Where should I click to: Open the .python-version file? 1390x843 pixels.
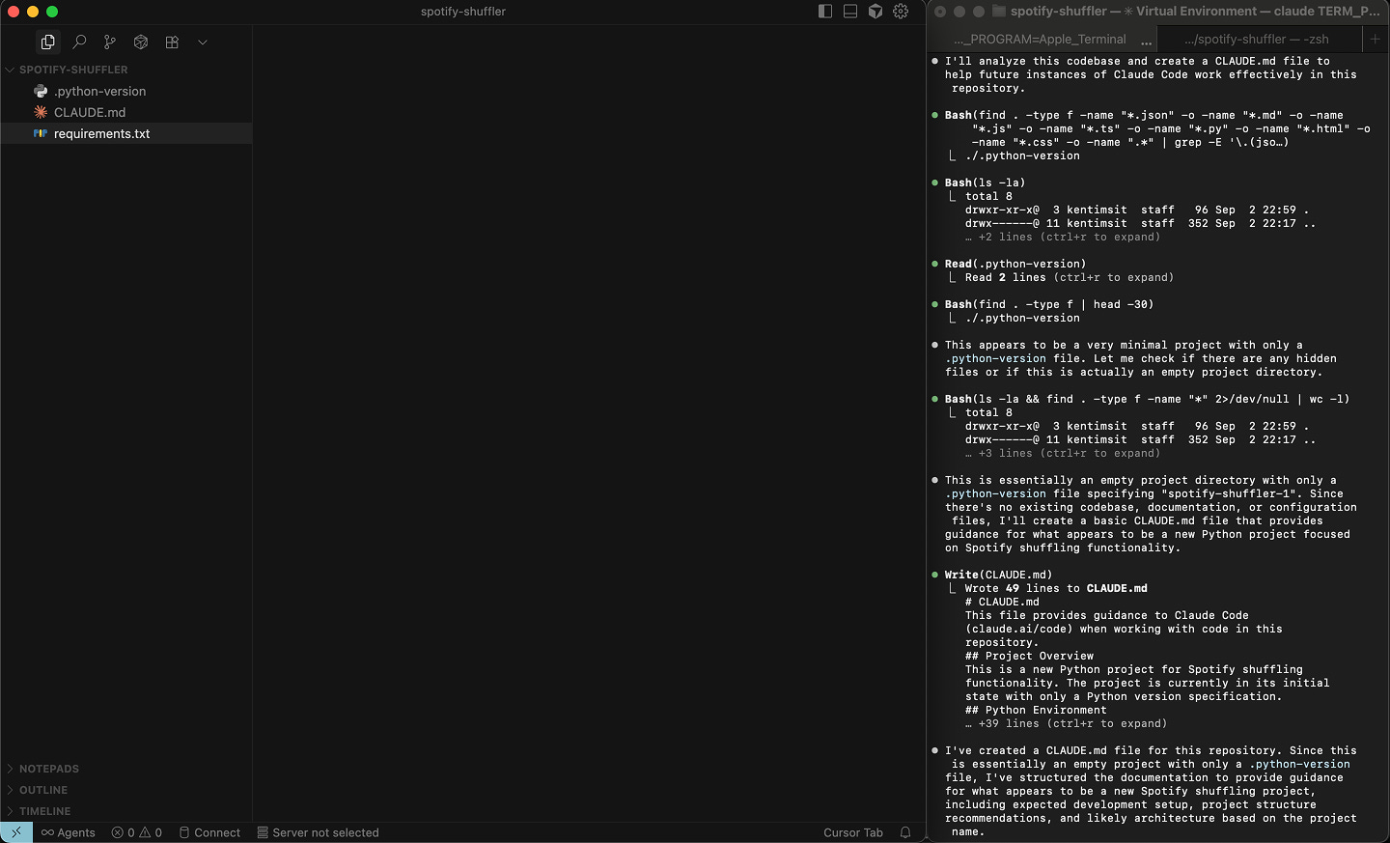[100, 91]
